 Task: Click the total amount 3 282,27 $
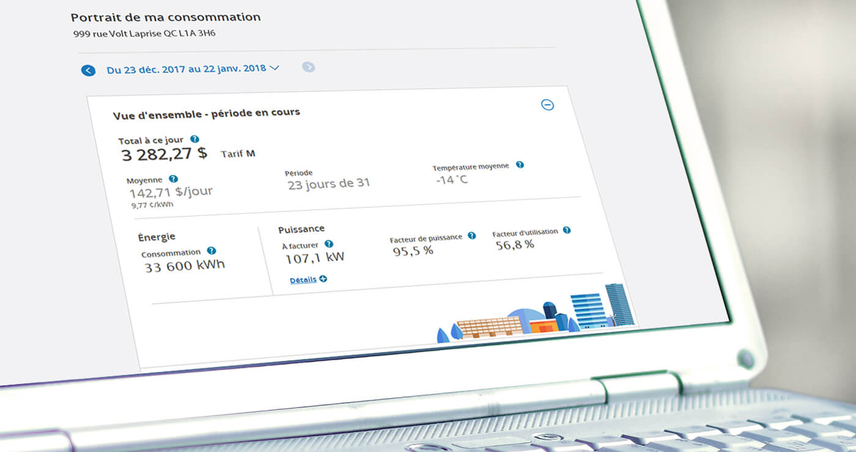pyautogui.click(x=164, y=153)
